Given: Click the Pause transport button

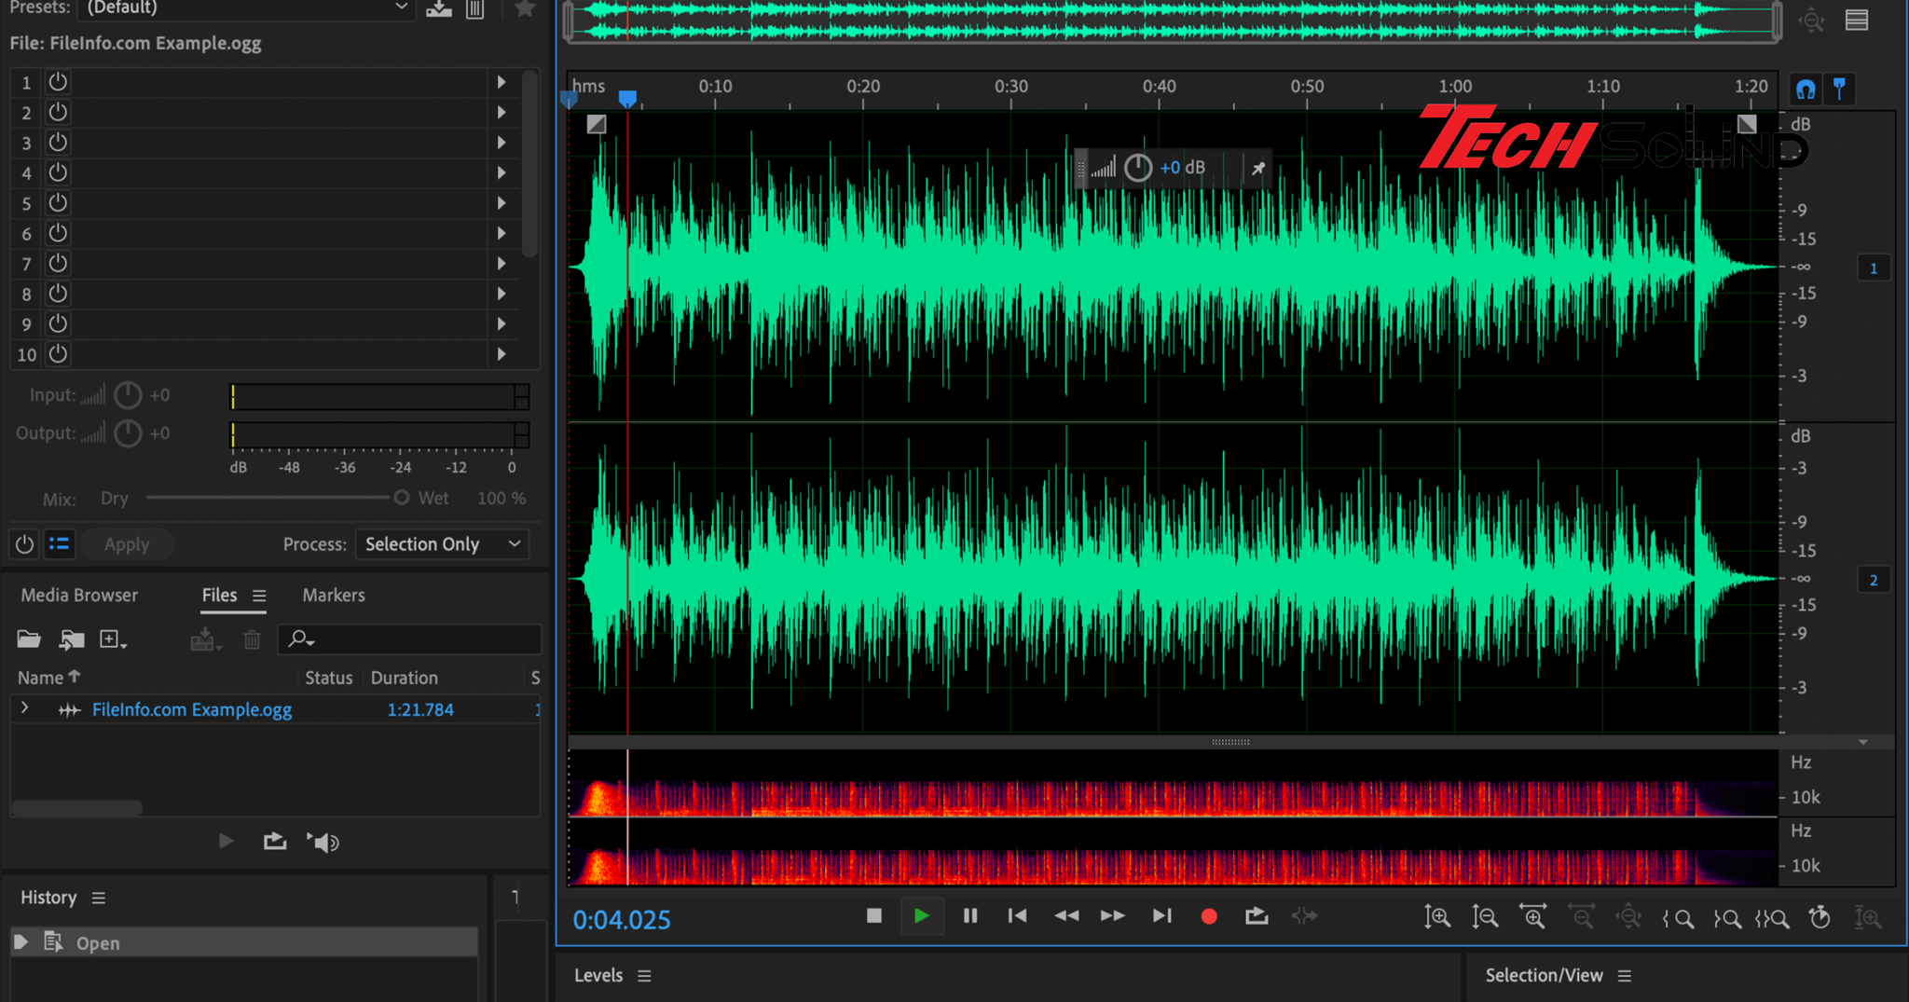Looking at the screenshot, I should point(970,916).
